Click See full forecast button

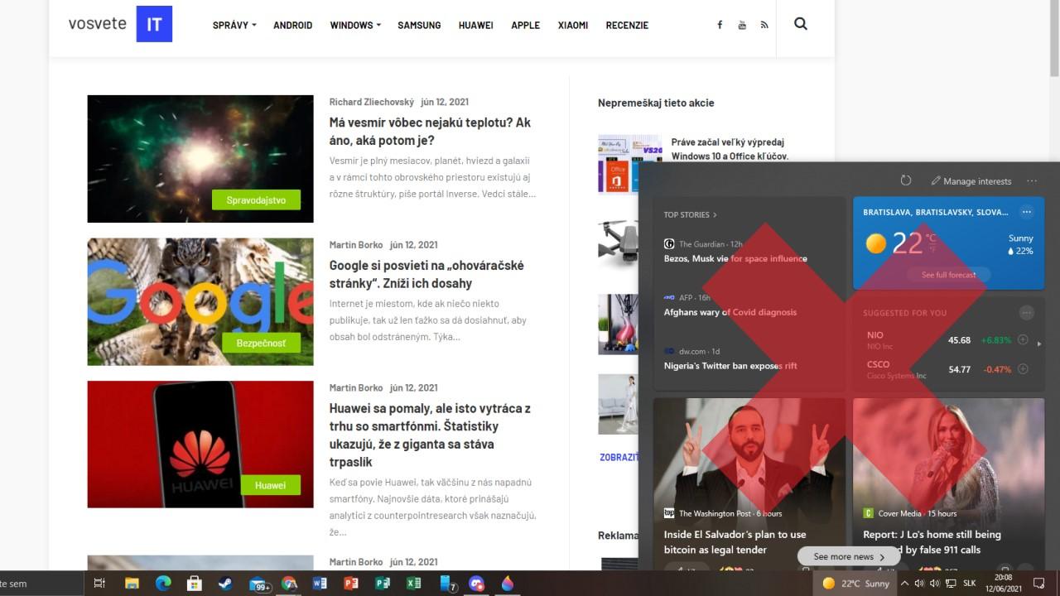(949, 275)
